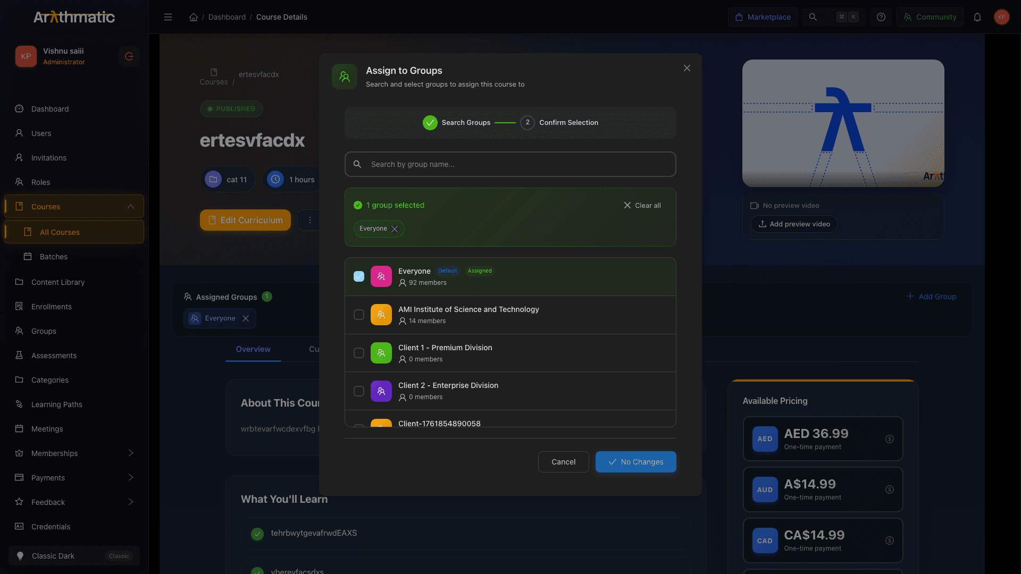
Task: Click the orange AMI Institute group icon
Action: [x=381, y=315]
